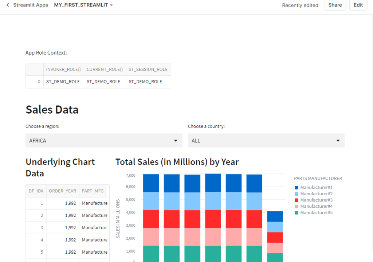Expand the Choose a region dropdown
Image resolution: width=373 pixels, height=262 pixels.
pos(104,141)
